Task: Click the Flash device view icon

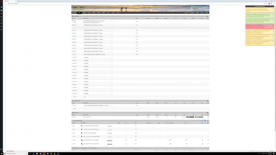Action: pos(208,117)
